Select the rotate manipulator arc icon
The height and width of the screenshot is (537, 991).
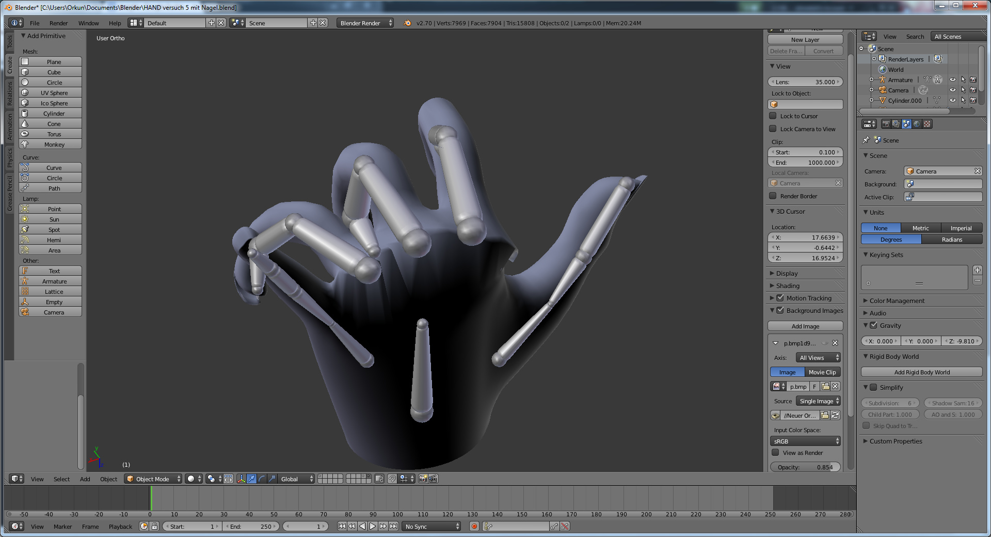click(x=262, y=479)
